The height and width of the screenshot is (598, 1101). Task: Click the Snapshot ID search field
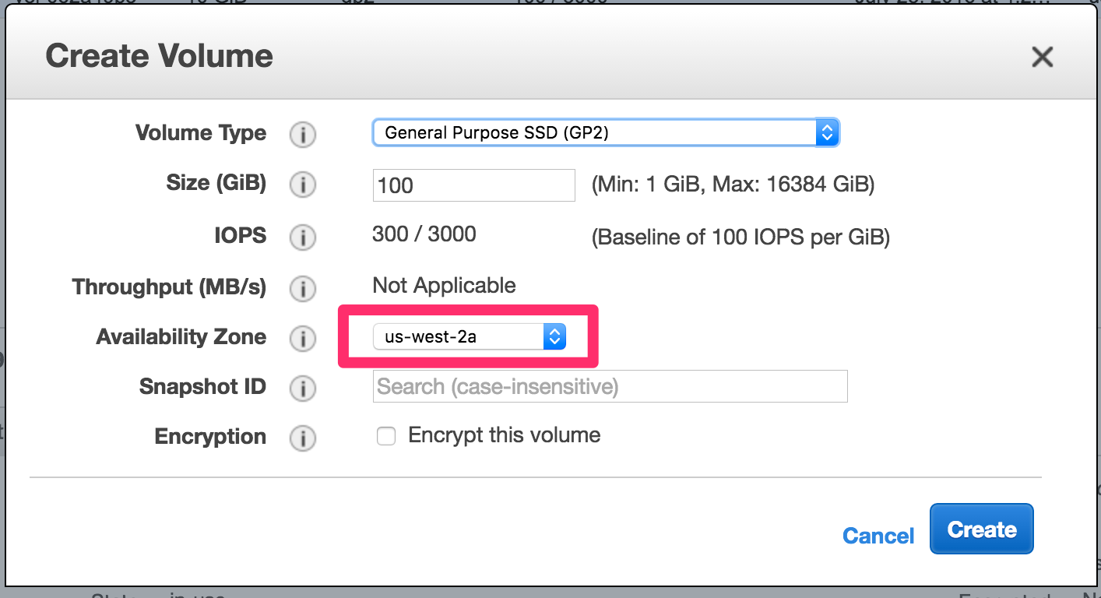point(610,386)
